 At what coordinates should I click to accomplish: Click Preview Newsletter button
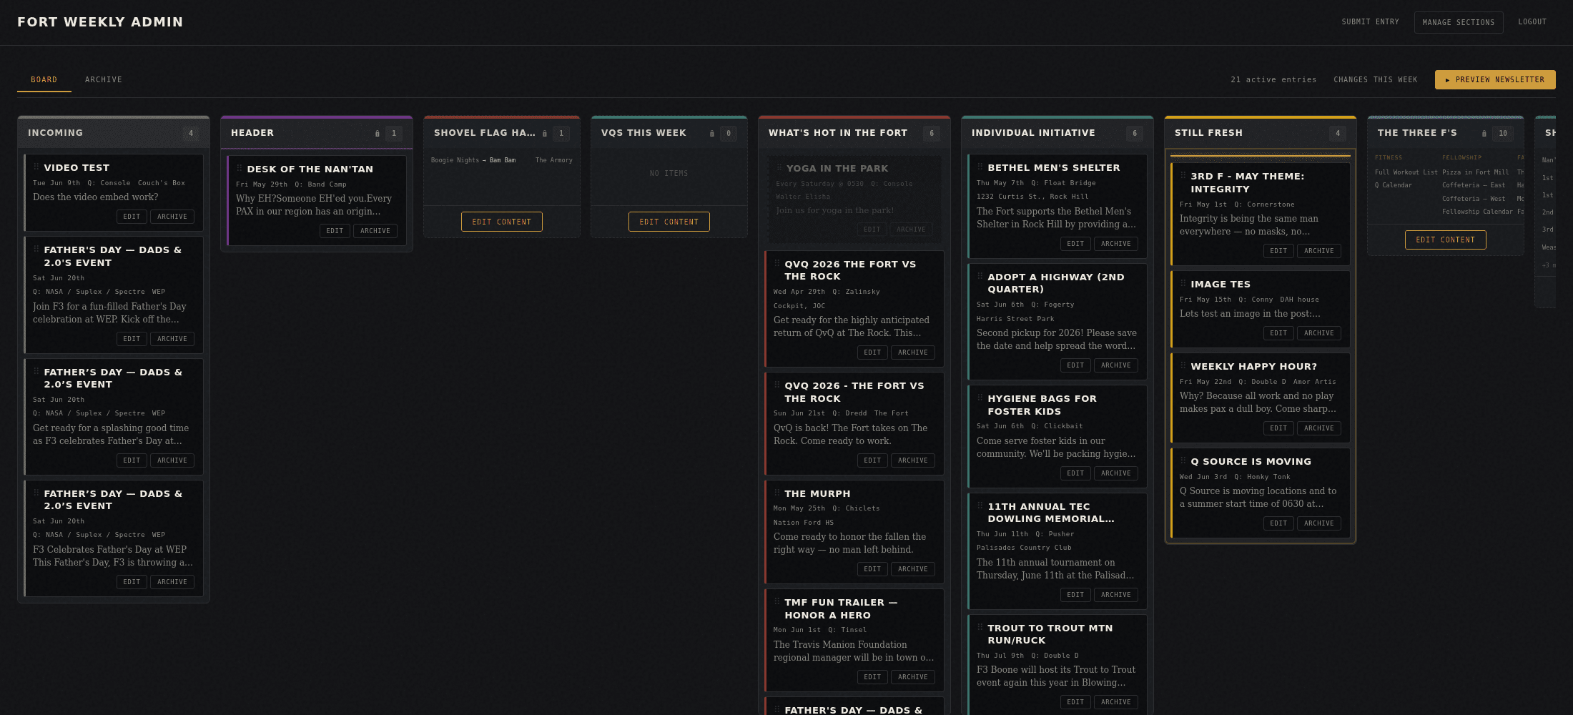click(1495, 80)
